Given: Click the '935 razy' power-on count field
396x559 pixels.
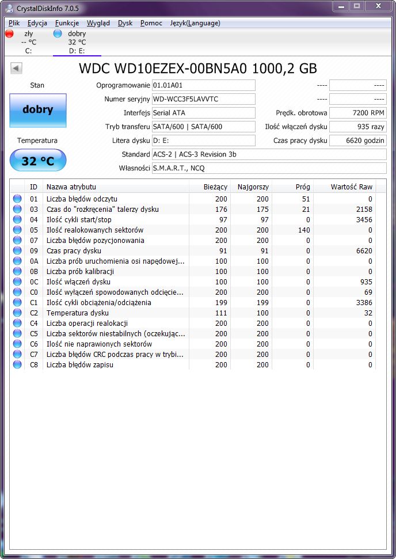Looking at the screenshot, I should [x=358, y=127].
